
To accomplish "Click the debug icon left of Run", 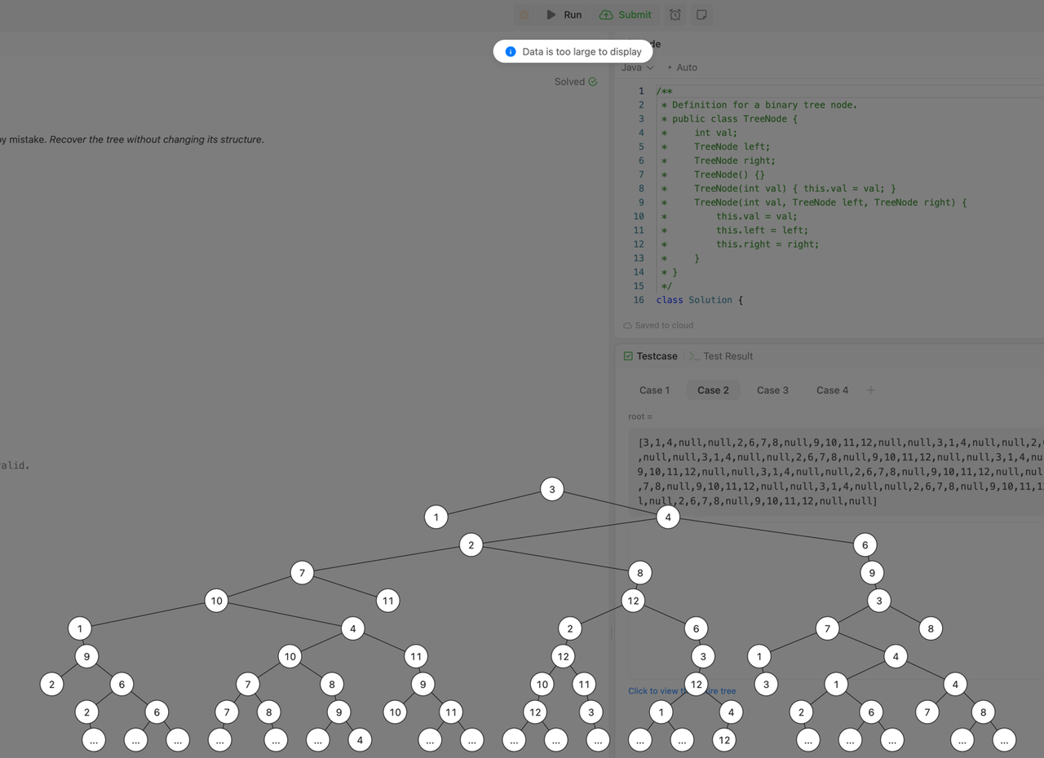I will [x=524, y=15].
